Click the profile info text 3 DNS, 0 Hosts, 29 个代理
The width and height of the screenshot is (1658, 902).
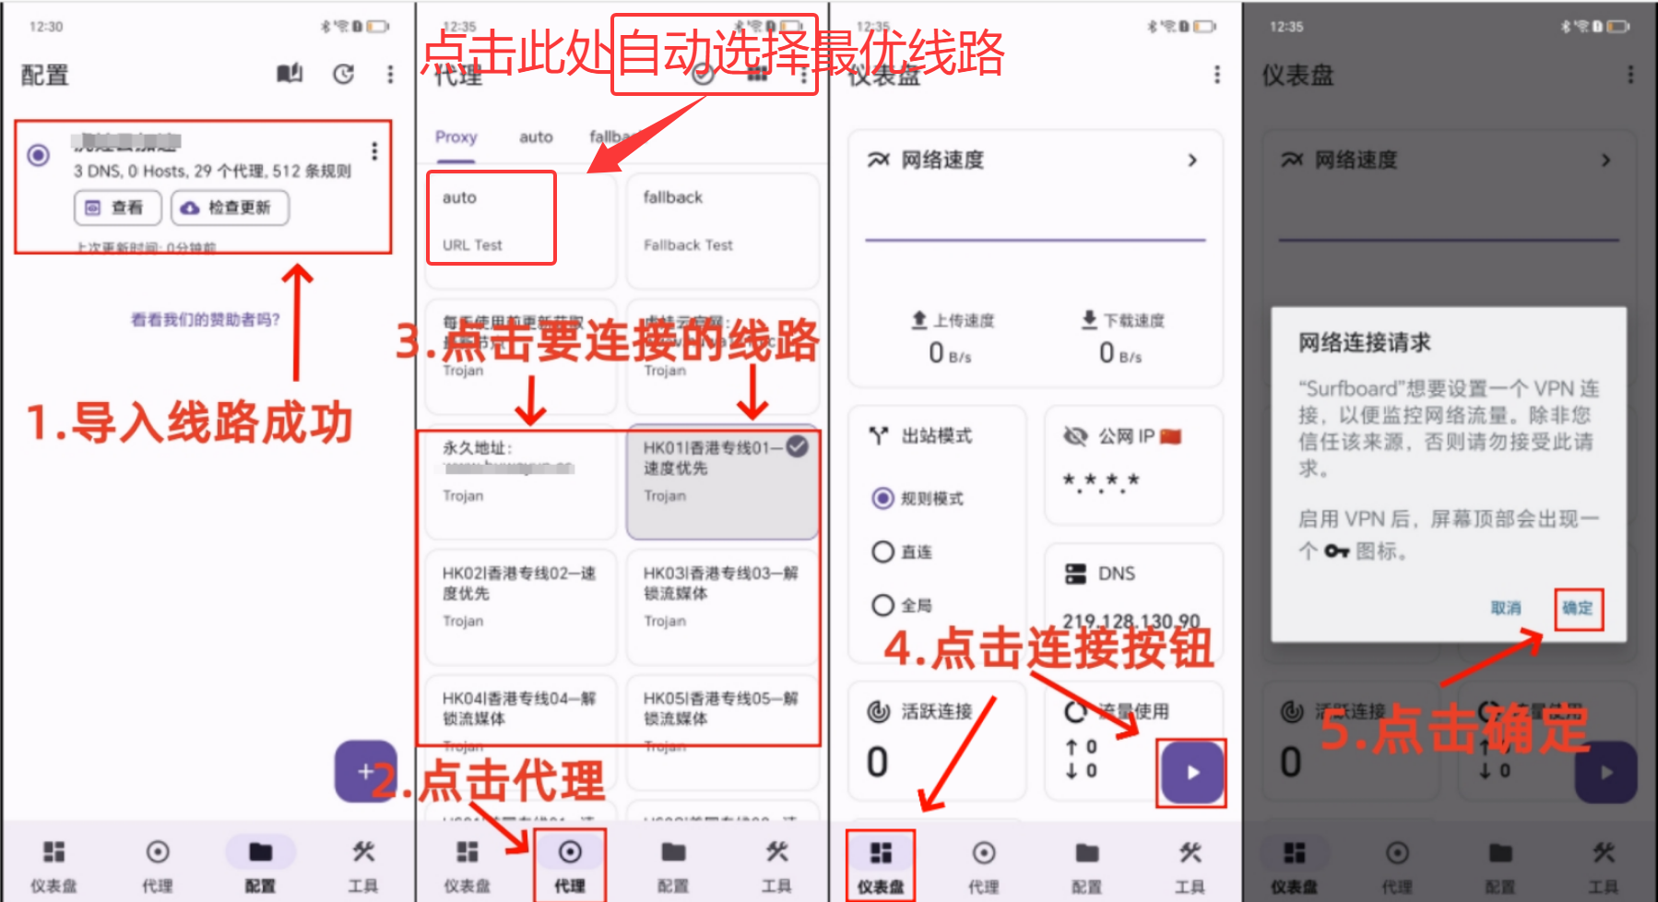(x=212, y=172)
